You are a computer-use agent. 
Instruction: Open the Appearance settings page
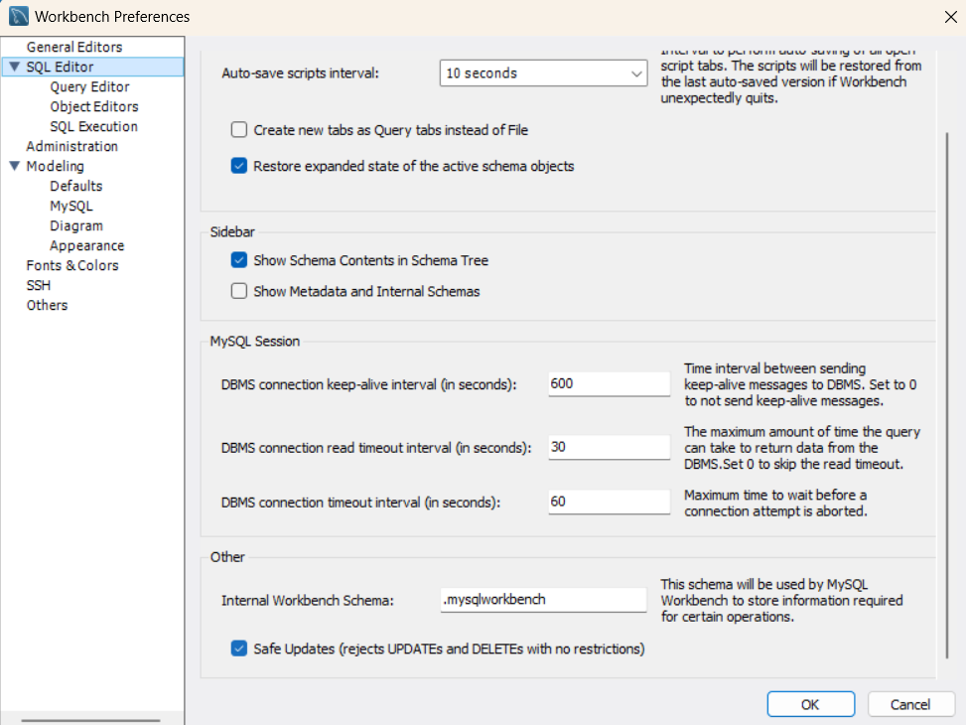pyautogui.click(x=86, y=245)
